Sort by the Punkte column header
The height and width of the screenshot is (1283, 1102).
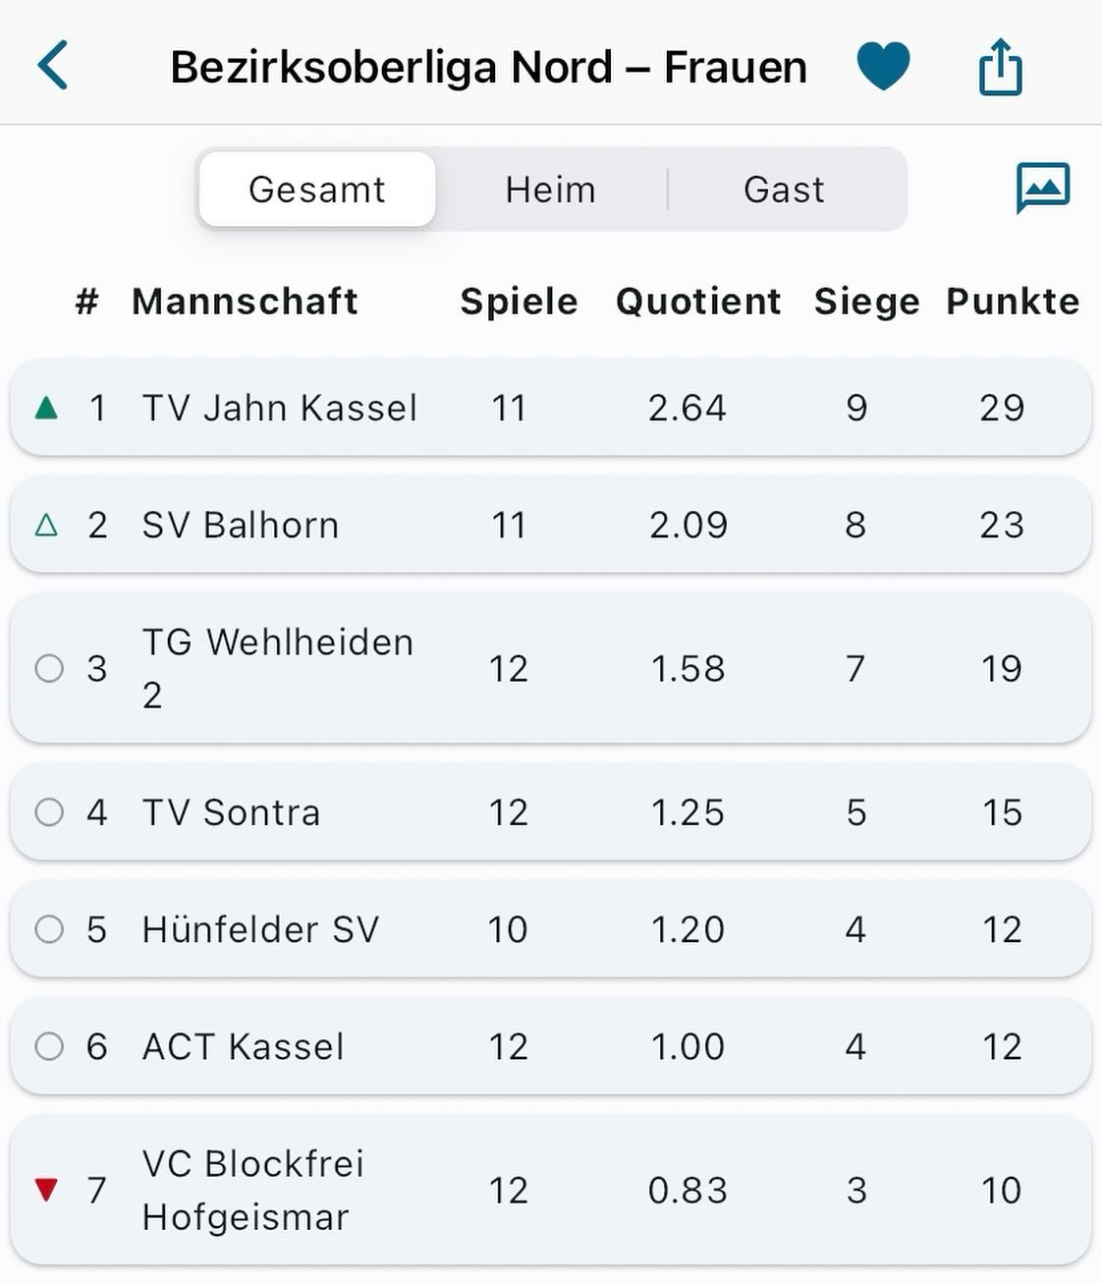point(1012,302)
